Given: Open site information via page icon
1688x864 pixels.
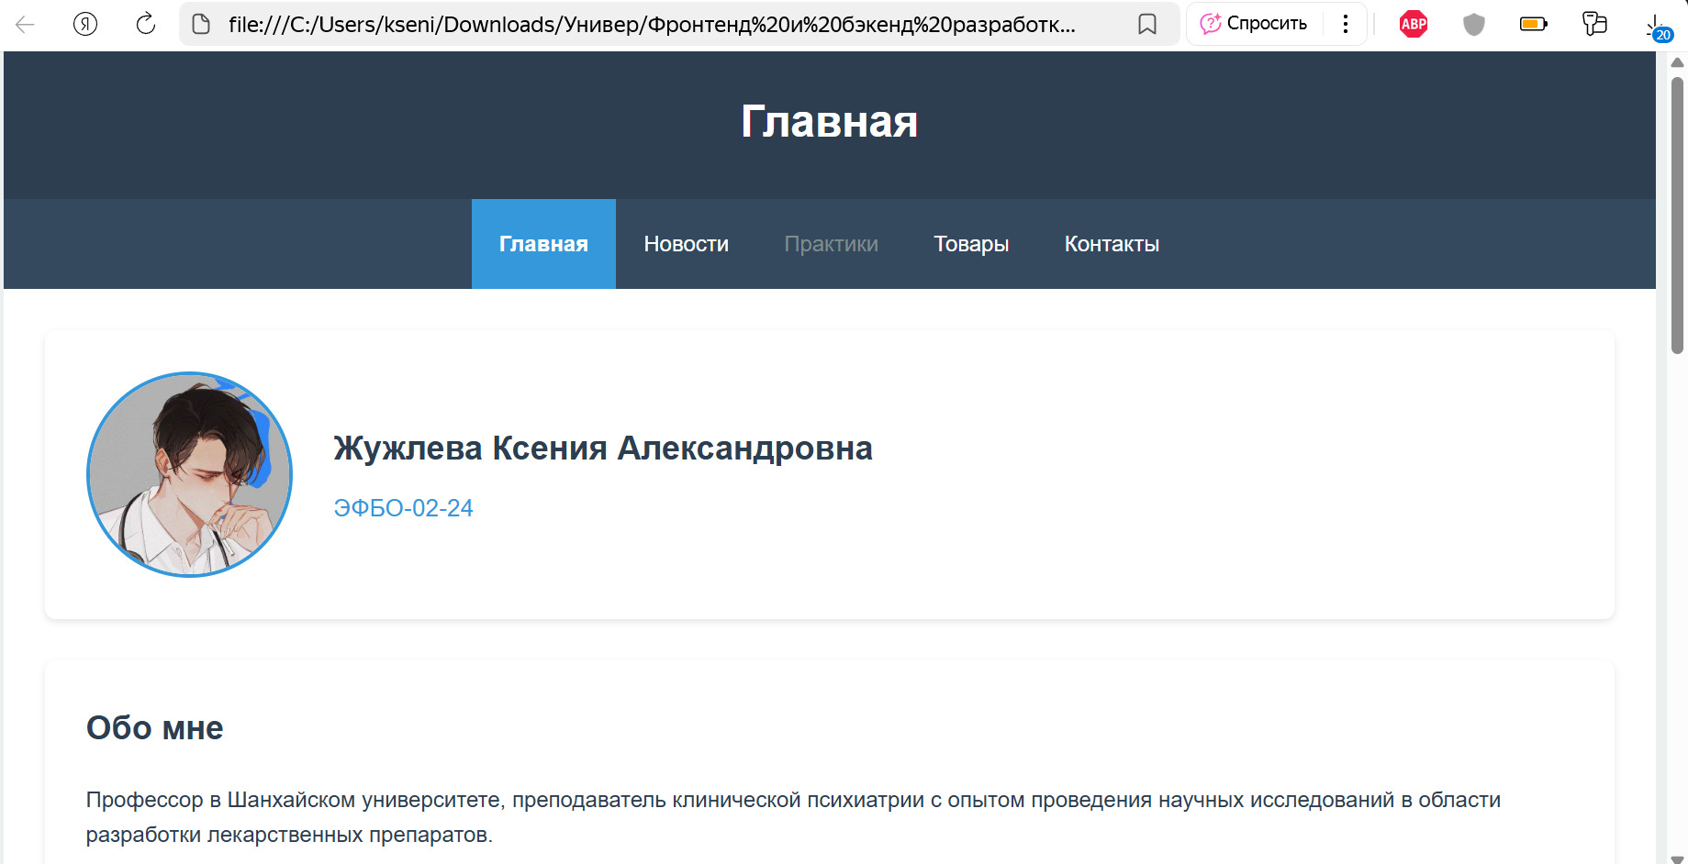Looking at the screenshot, I should pyautogui.click(x=198, y=25).
